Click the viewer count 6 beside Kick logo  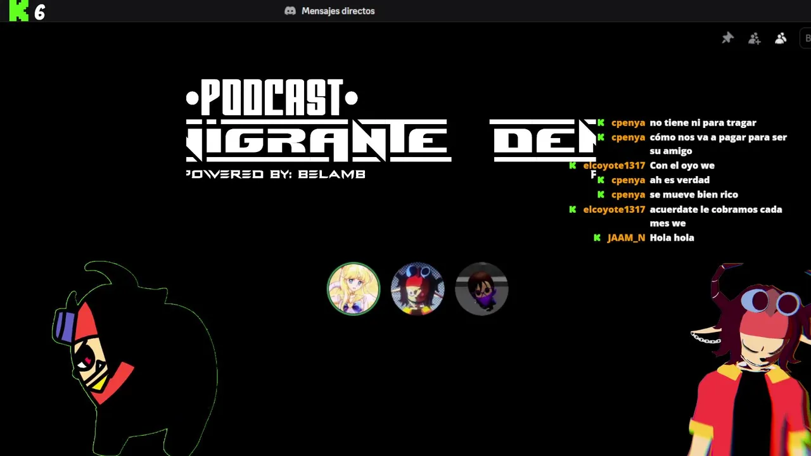(x=40, y=12)
